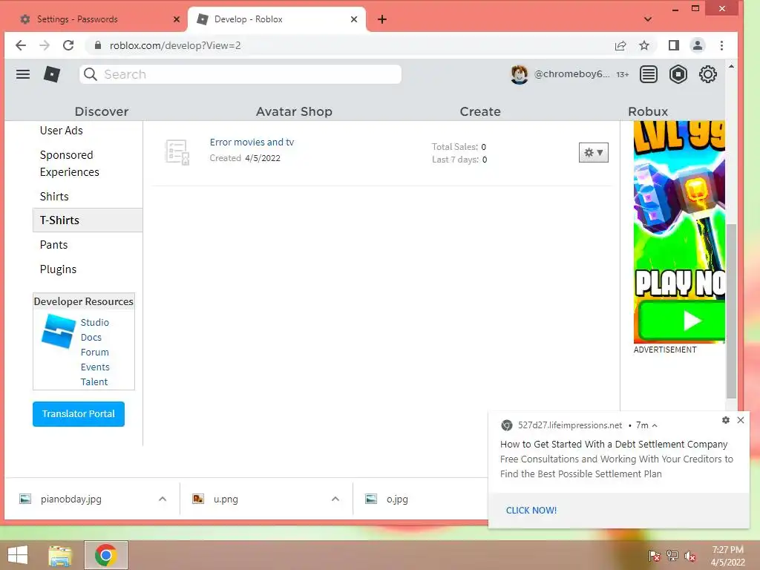
Task: Select T-Shirts in sidebar
Action: tap(88, 220)
